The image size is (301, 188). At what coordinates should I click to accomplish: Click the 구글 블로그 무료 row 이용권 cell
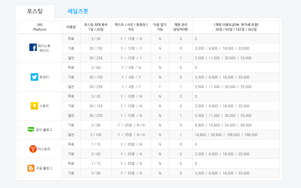[71, 163]
